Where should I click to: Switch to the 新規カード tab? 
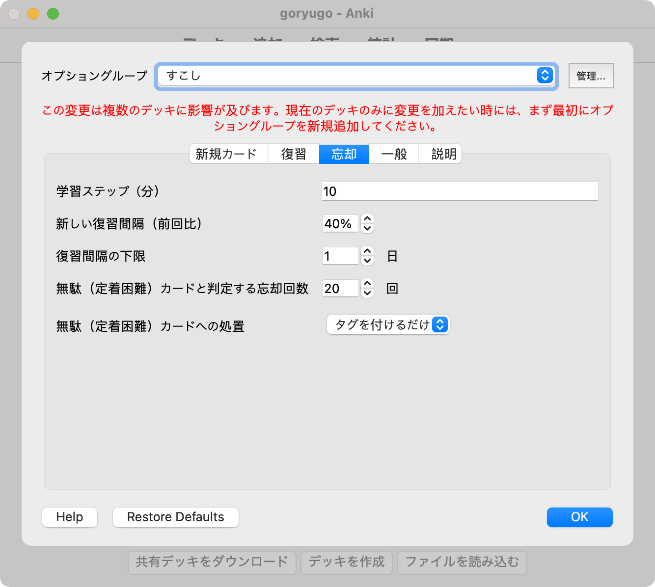226,154
